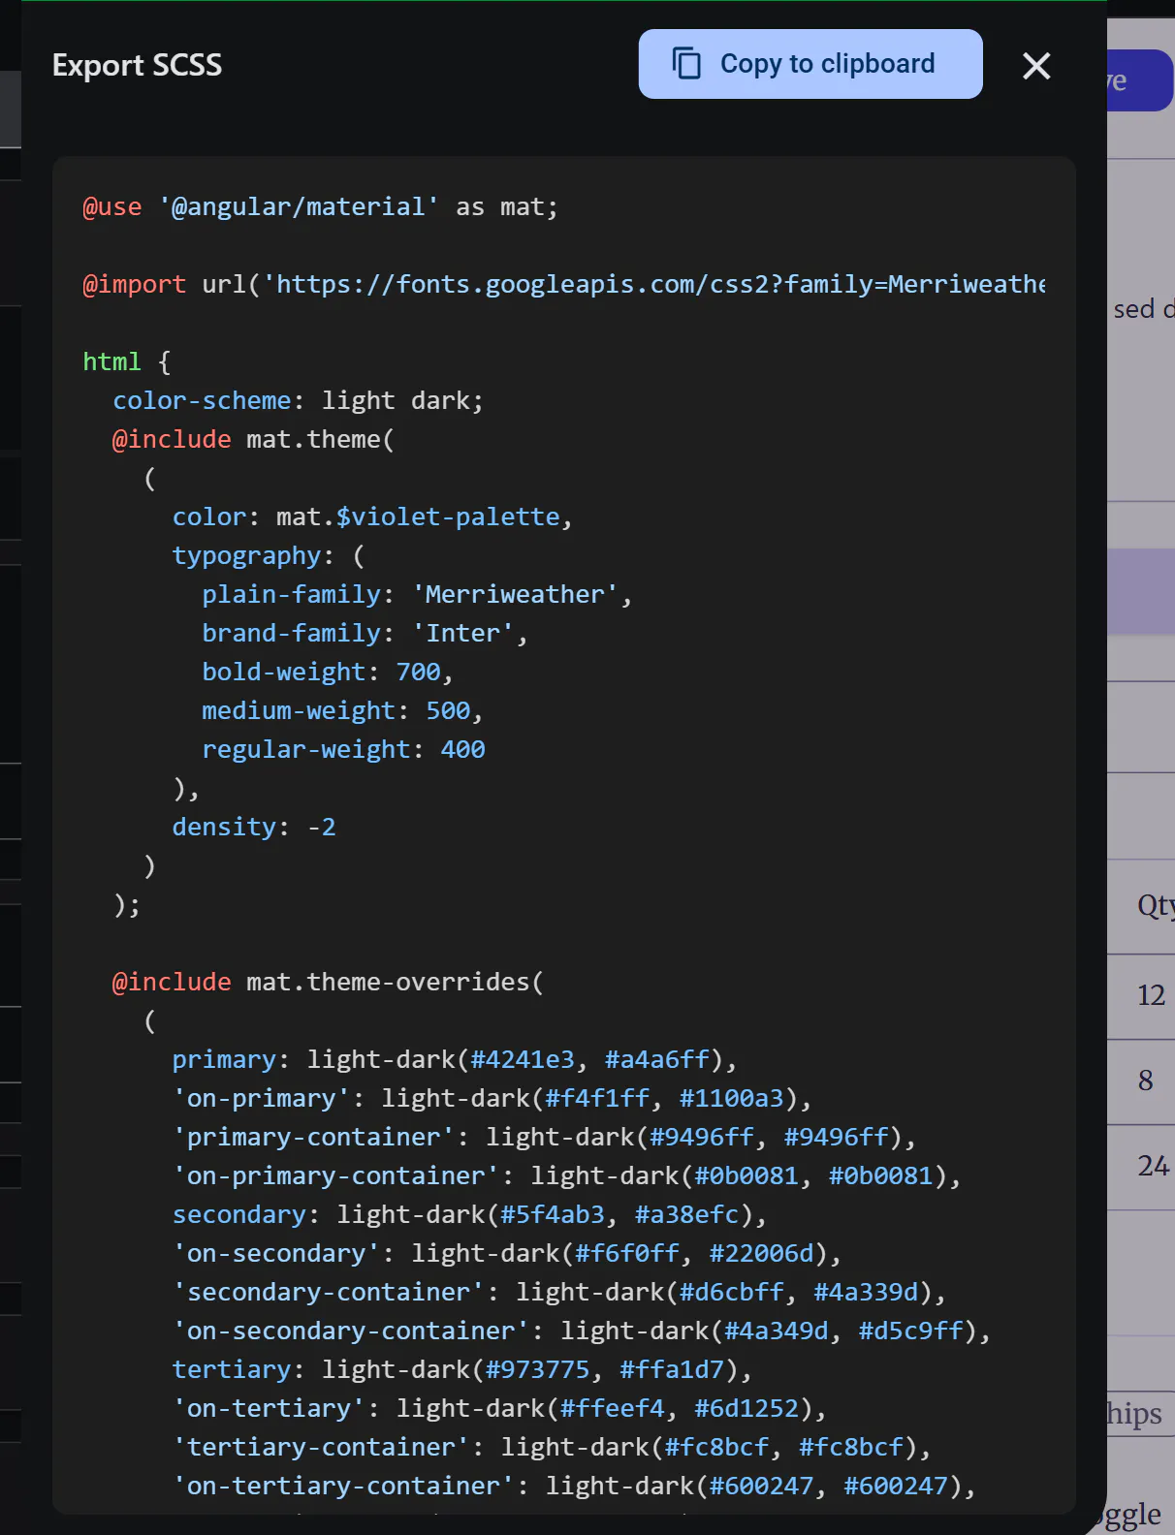The image size is (1175, 1535).
Task: Click the '@include mat.theme-overrides(' line
Action: coord(328,982)
